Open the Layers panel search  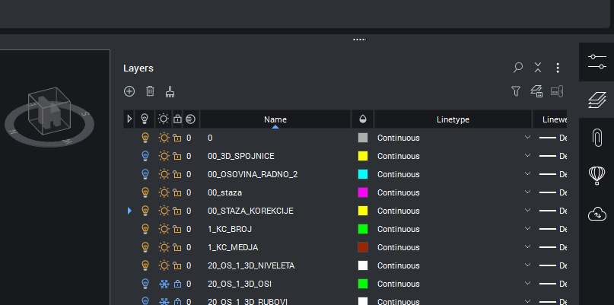pyautogui.click(x=518, y=68)
